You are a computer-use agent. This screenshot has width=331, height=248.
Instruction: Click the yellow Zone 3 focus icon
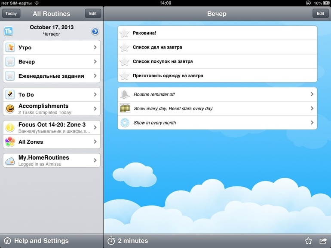pyautogui.click(x=10, y=127)
